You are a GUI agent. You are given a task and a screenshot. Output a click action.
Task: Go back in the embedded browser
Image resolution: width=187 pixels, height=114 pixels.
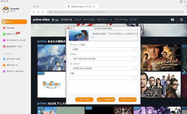click(x=34, y=12)
